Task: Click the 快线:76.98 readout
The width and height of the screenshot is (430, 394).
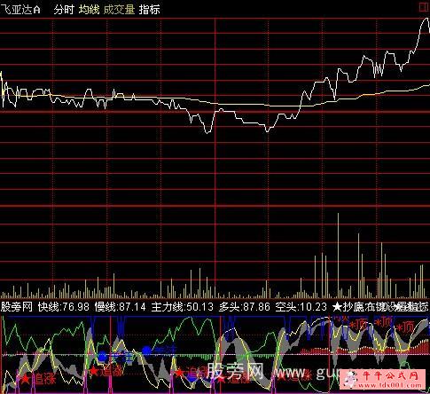Action: [64, 307]
